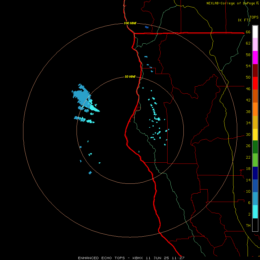Click the 11 JUN 25 date text

point(157,258)
